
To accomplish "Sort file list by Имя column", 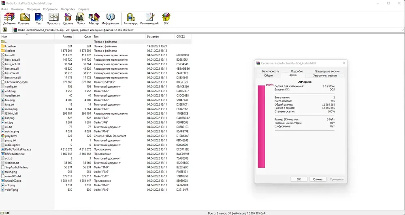I will coord(27,37).
